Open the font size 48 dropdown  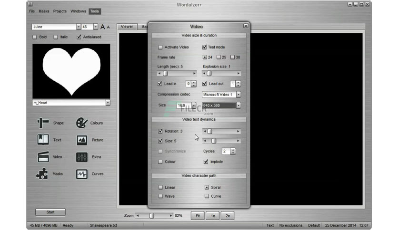[x=95, y=27]
